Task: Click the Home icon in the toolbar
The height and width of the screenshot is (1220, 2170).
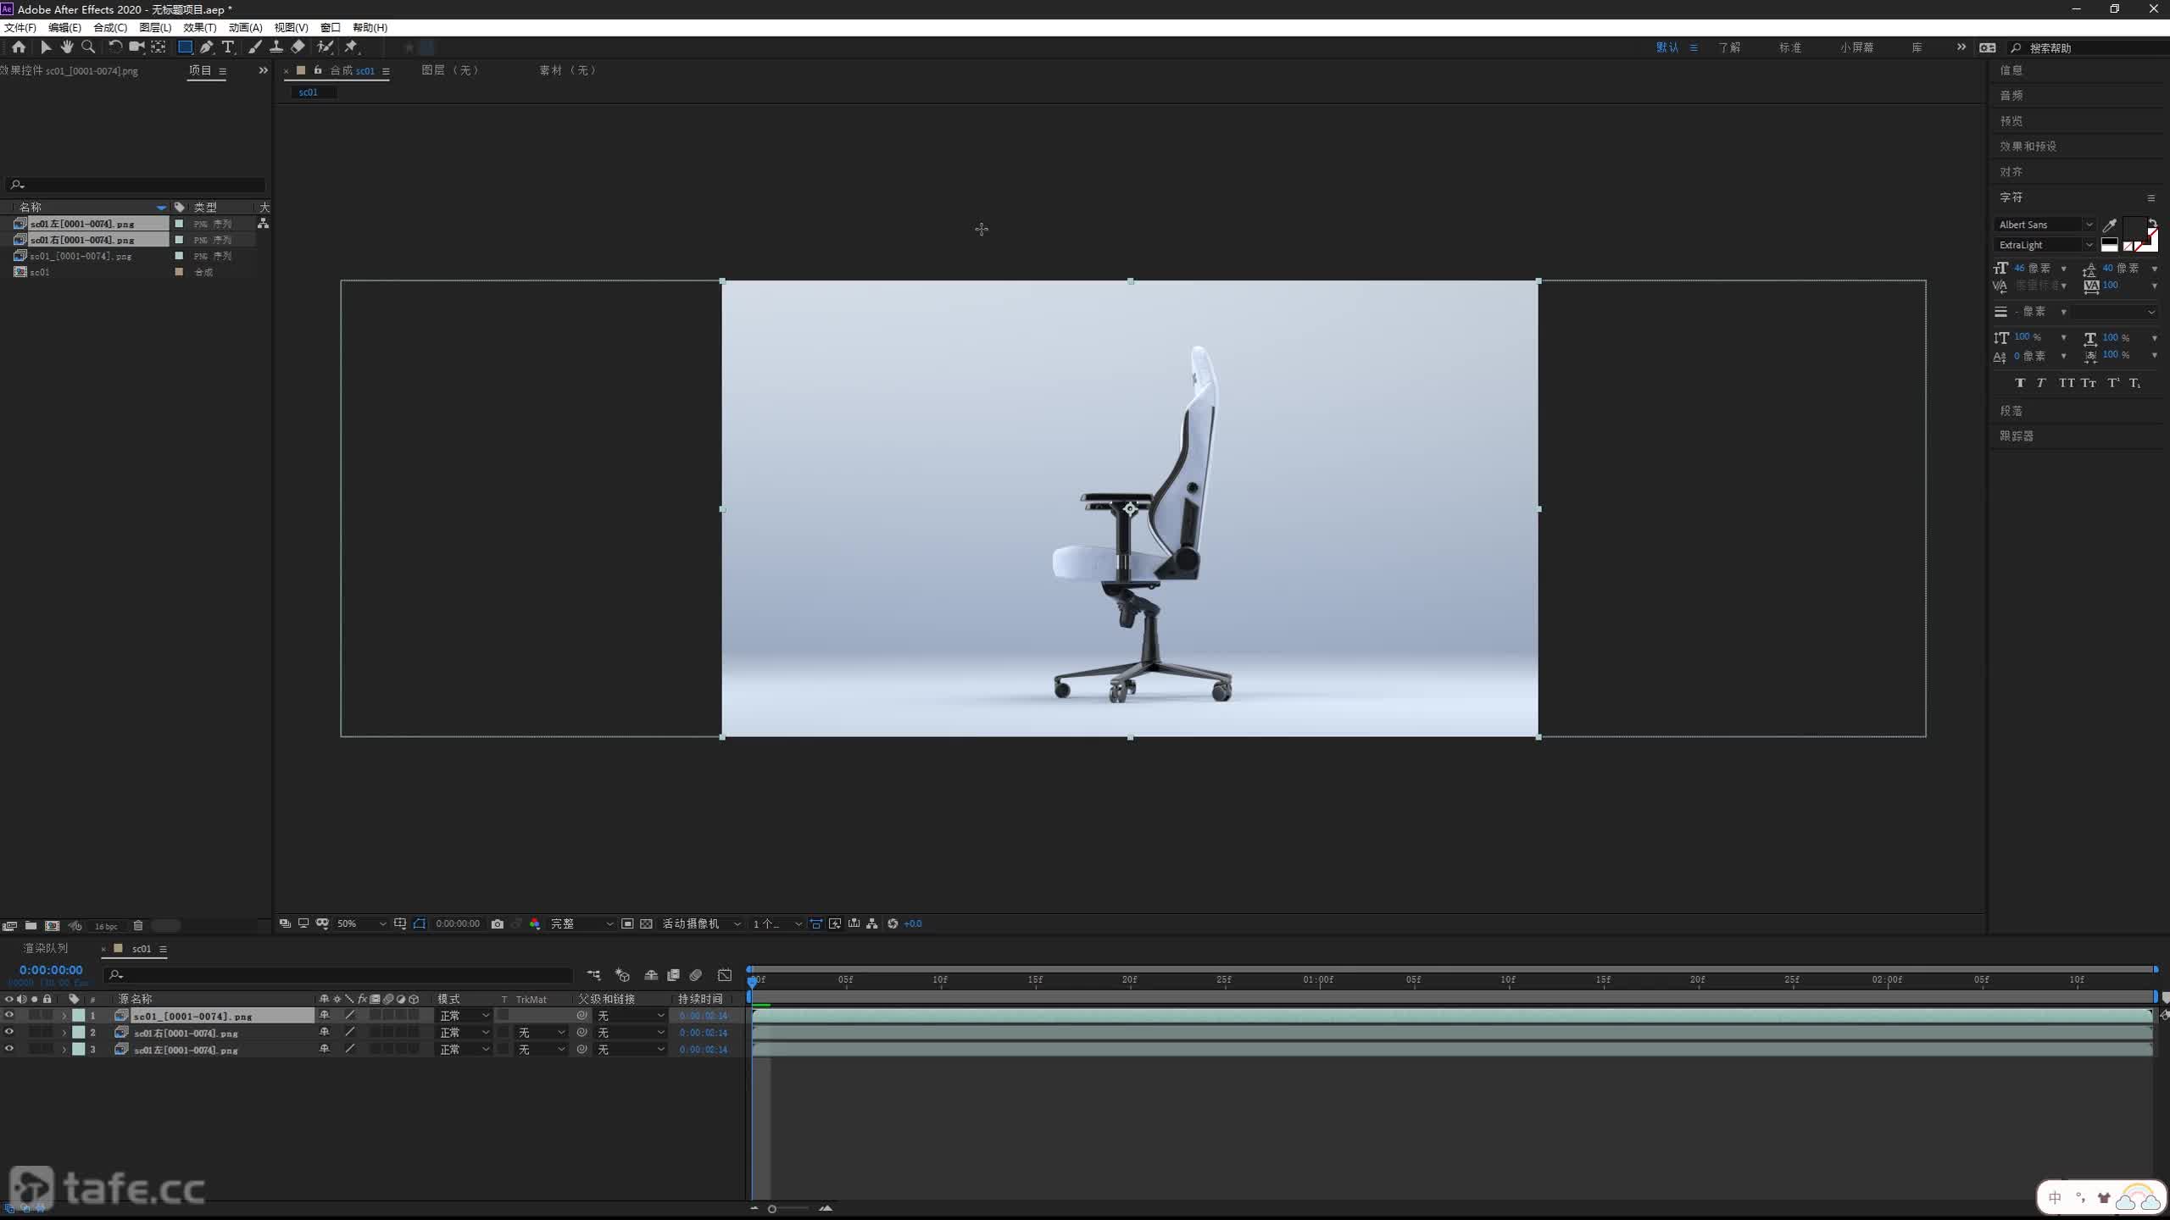Action: pyautogui.click(x=19, y=47)
